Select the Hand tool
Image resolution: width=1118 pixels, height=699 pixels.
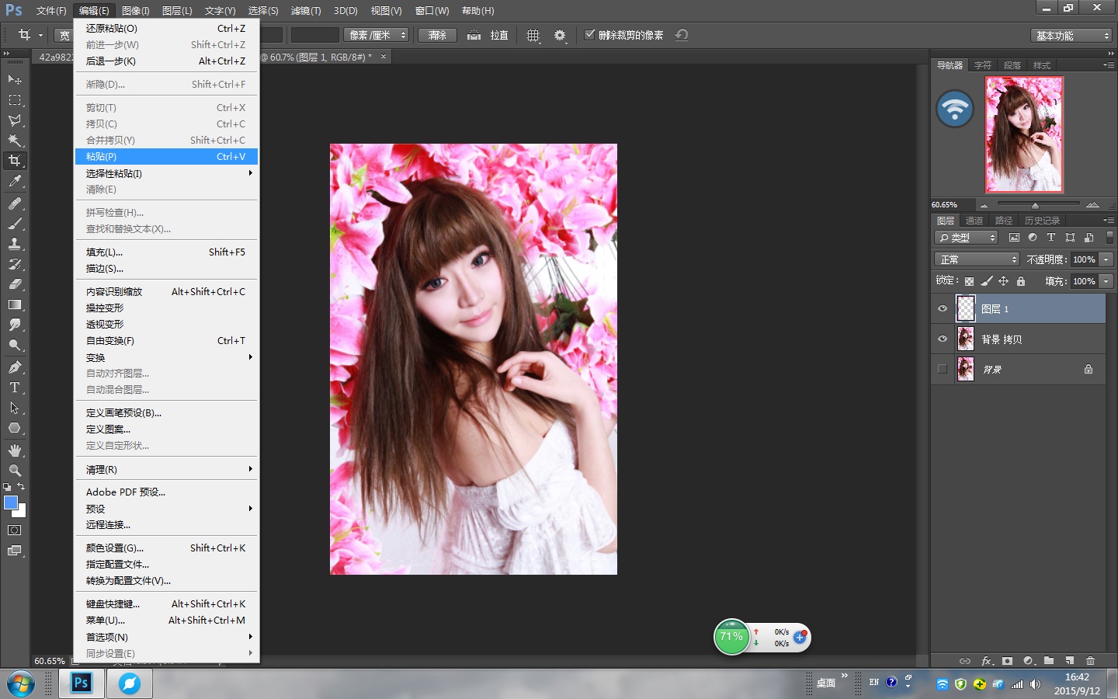click(15, 450)
